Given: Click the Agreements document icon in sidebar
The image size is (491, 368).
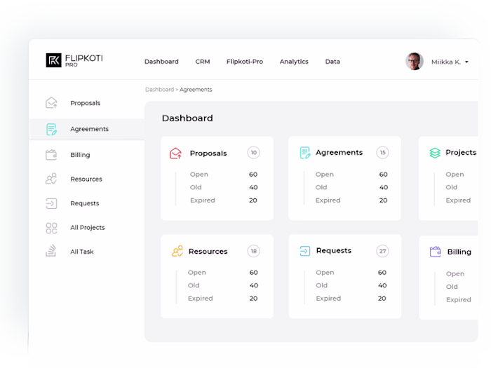Looking at the screenshot, I should (51, 129).
